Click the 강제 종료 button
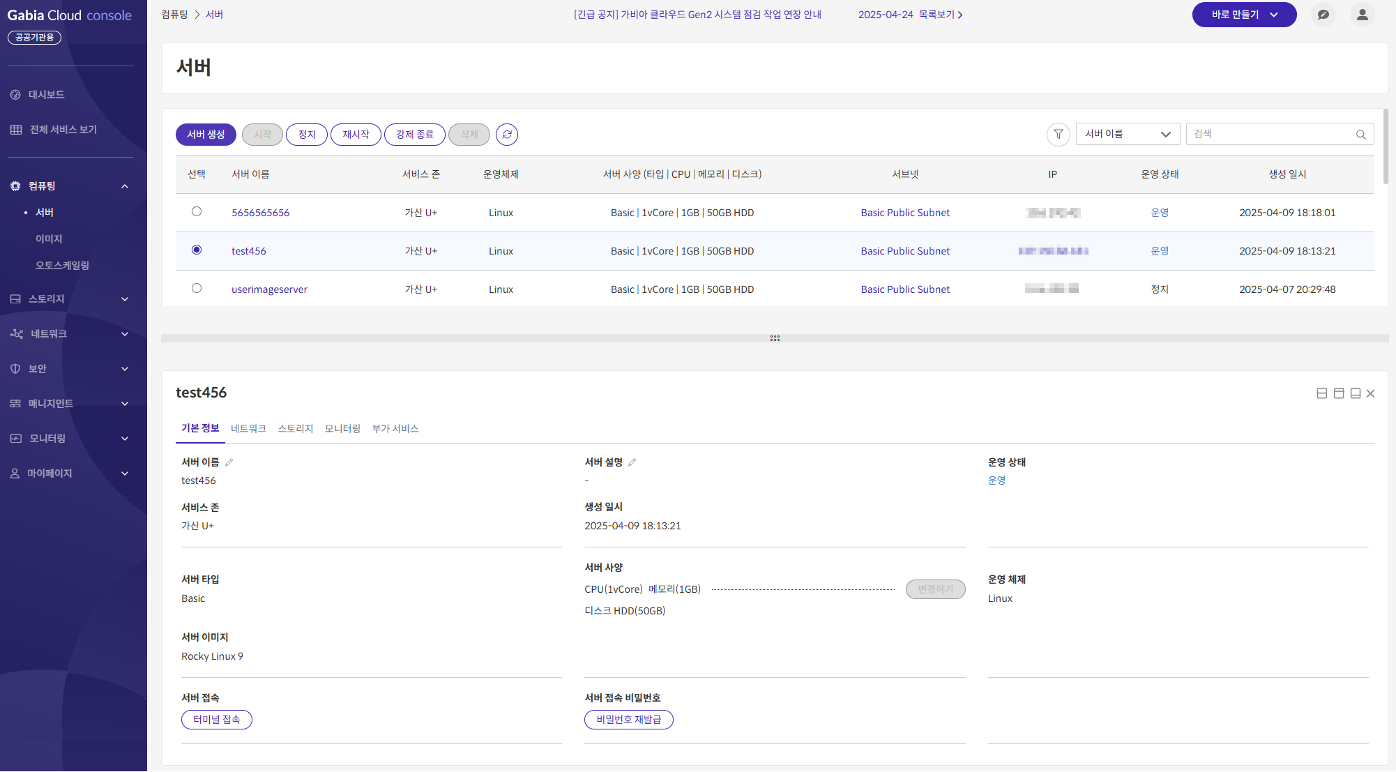The height and width of the screenshot is (772, 1396). tap(415, 135)
